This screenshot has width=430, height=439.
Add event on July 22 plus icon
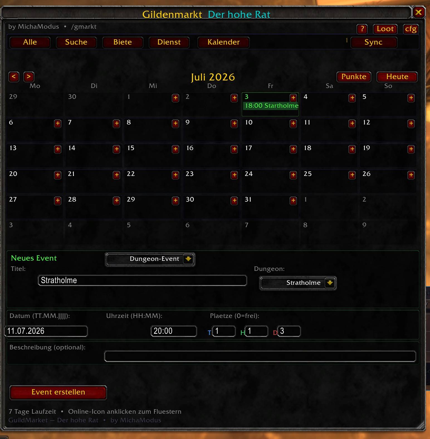coord(175,175)
